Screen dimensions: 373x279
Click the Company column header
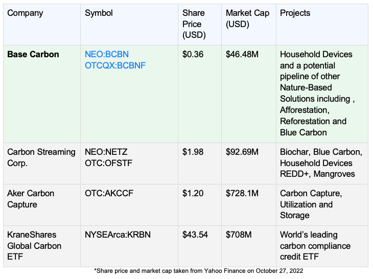point(25,13)
